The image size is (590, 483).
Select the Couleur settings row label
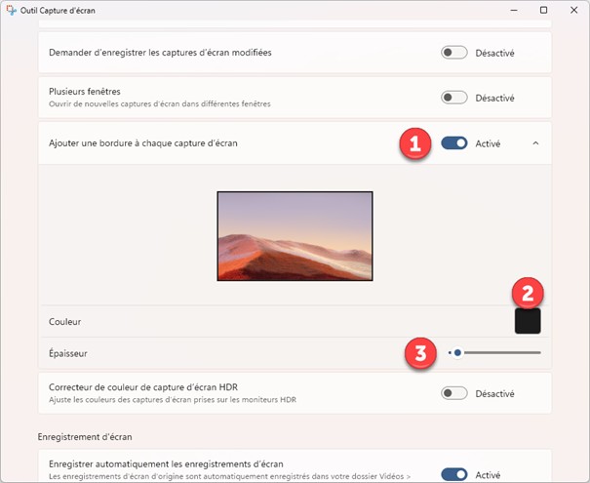click(x=64, y=321)
